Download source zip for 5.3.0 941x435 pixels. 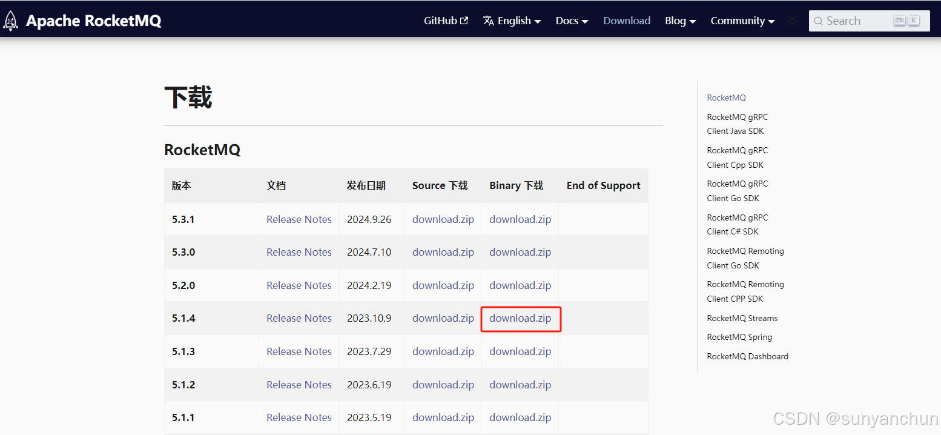pyautogui.click(x=443, y=252)
